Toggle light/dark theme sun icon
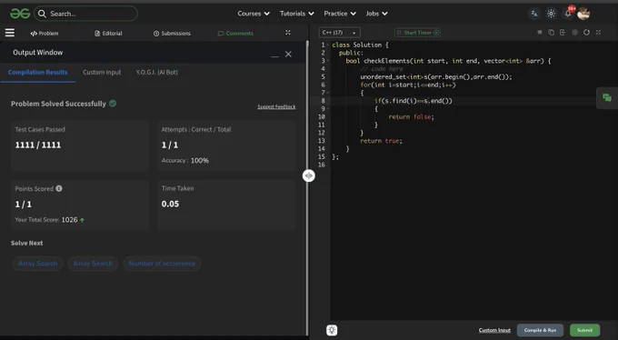This screenshot has height=340, width=618. click(x=551, y=14)
